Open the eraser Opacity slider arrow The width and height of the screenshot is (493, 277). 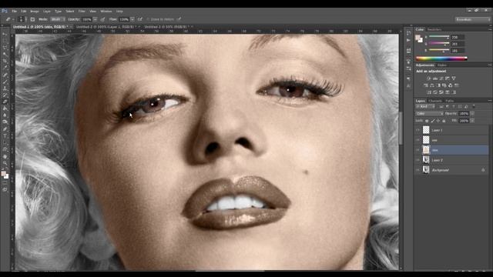pos(95,19)
